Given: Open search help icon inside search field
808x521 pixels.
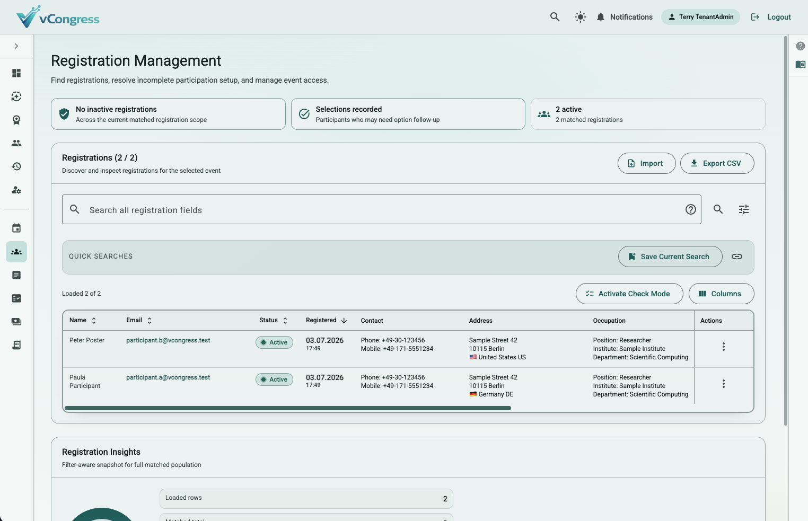Looking at the screenshot, I should click(691, 209).
